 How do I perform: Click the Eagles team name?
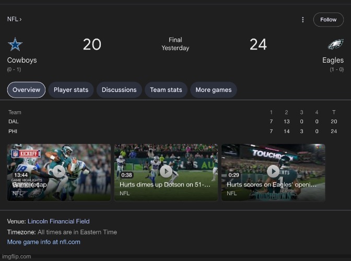click(333, 60)
